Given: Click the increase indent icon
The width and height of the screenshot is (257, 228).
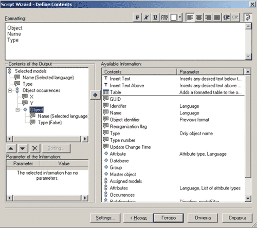Looking at the screenshot, I should pos(226,17).
